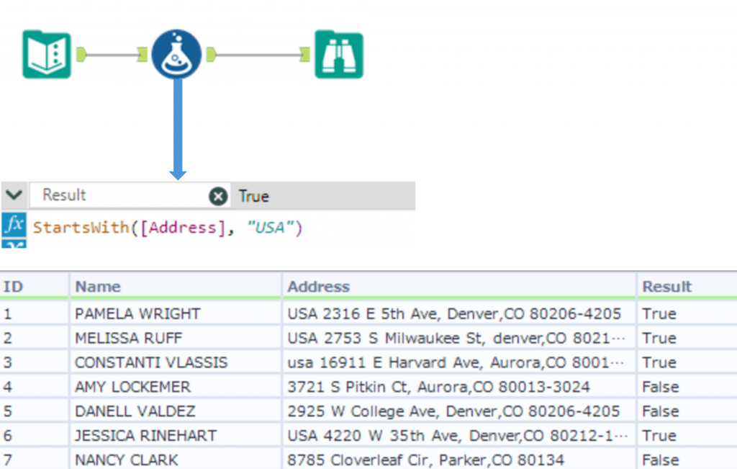
Task: Select the Browse binoculars tool
Action: (339, 54)
